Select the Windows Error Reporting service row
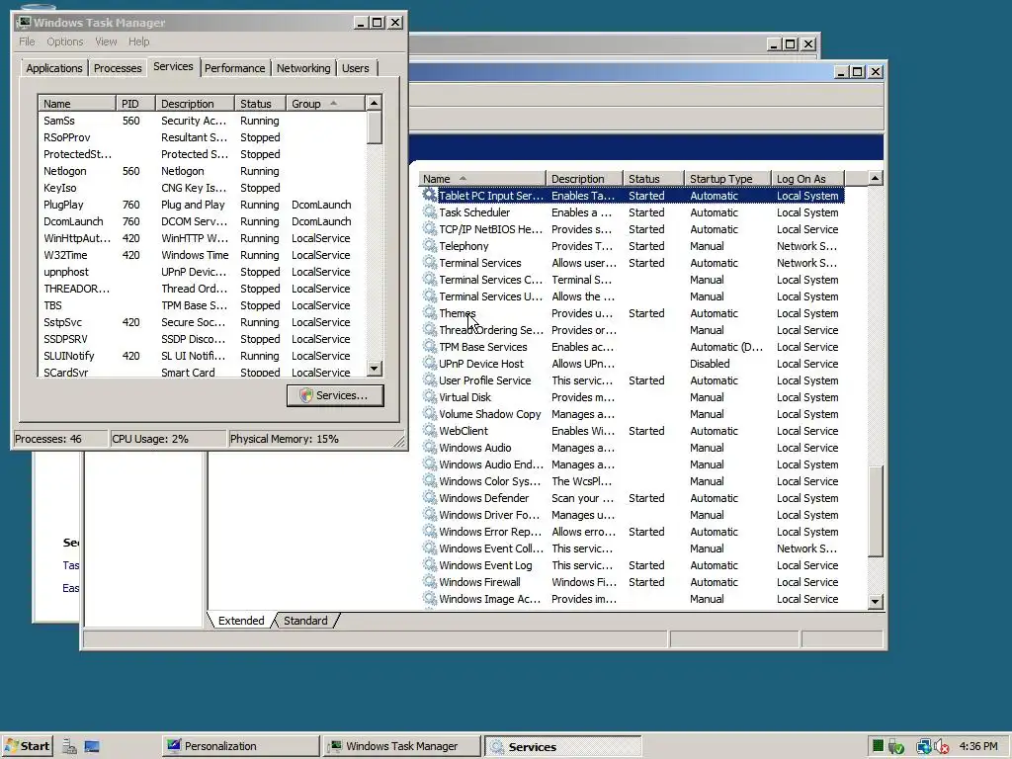This screenshot has height=759, width=1012. coord(632,531)
